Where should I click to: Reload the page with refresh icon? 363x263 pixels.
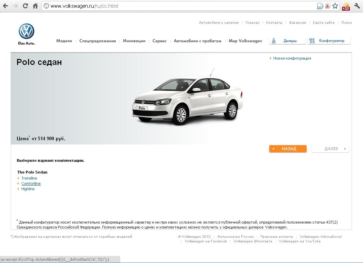[x=25, y=6]
